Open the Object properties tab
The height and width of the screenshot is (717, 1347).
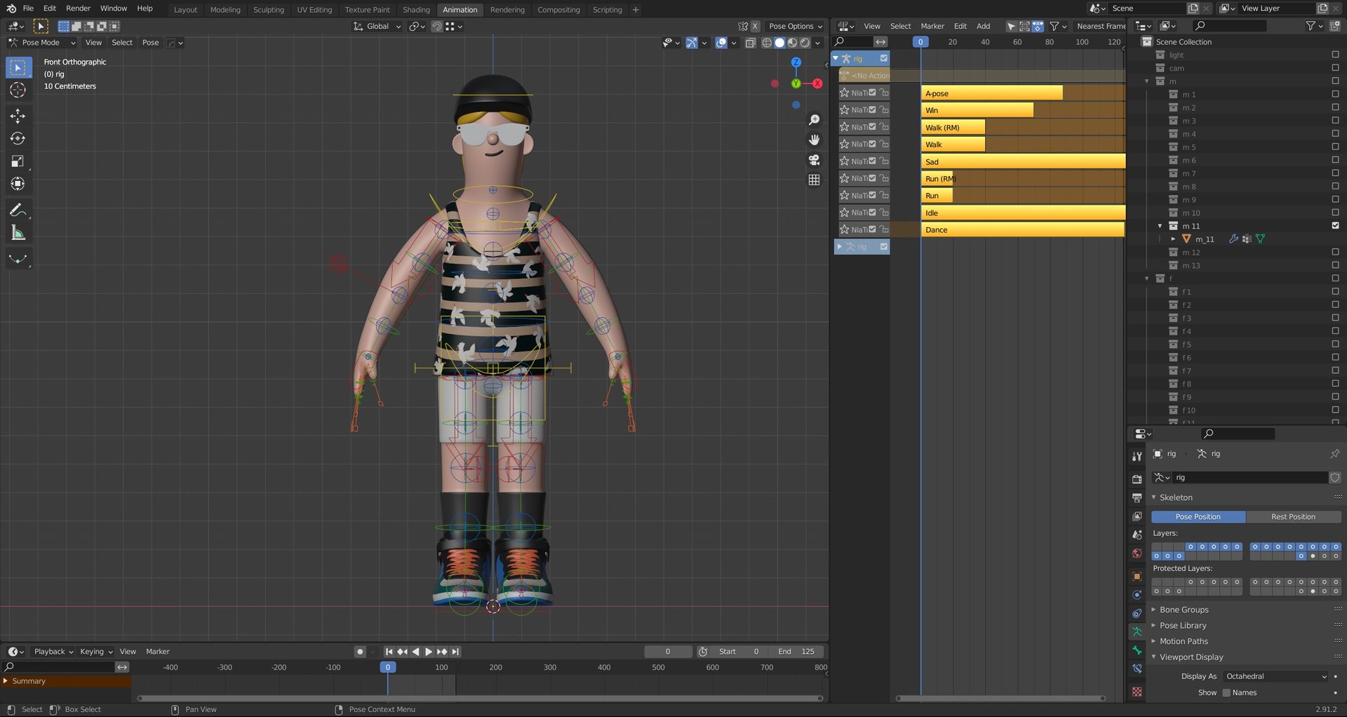(1137, 576)
